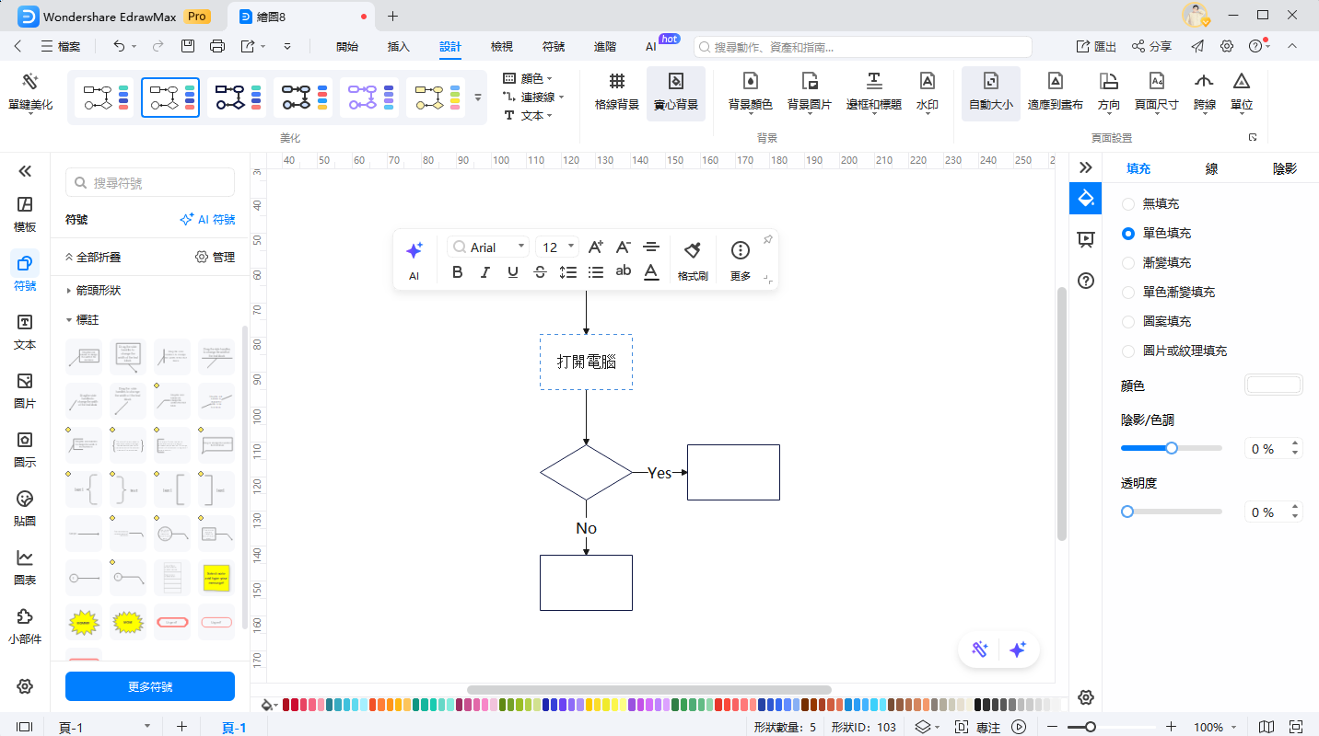1319x736 pixels.
Task: Click the 水印 watermark tool in ribbon
Action: [927, 94]
